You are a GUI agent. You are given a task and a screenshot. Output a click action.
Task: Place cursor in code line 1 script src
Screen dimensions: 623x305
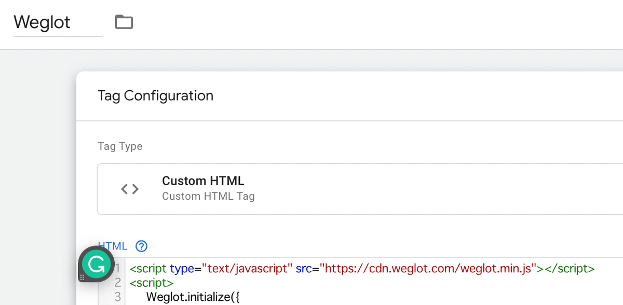[362, 269]
